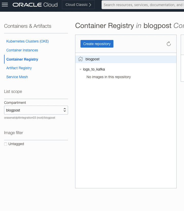
Task: Click the Create repository button
Action: [x=97, y=44]
